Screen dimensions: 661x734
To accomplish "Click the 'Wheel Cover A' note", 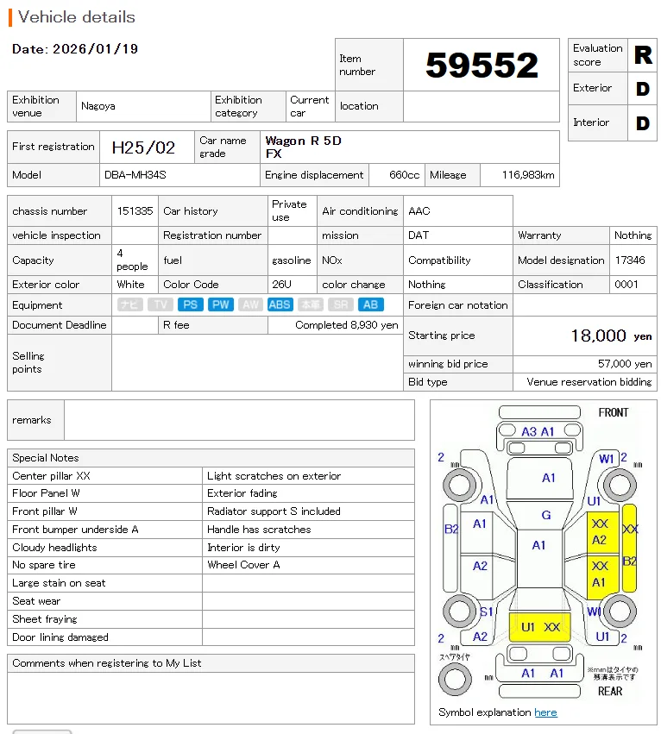I will [243, 565].
